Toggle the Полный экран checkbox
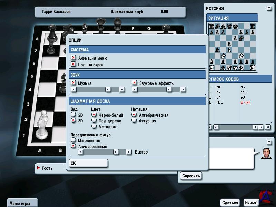Screen dimensions: 276x207 [73, 64]
